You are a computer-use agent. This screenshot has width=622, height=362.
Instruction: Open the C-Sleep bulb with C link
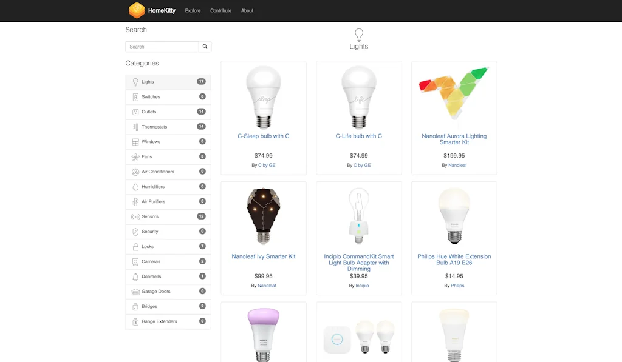(x=264, y=136)
